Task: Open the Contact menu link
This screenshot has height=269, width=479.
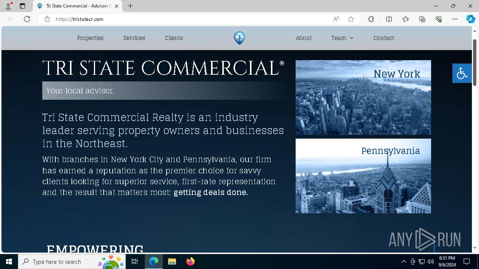Action: click(x=384, y=38)
